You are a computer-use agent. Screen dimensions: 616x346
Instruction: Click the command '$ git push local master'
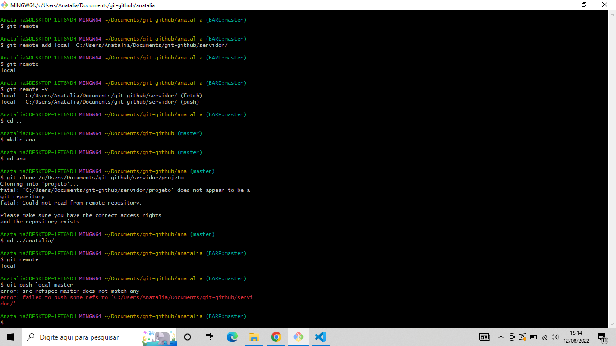click(37, 285)
